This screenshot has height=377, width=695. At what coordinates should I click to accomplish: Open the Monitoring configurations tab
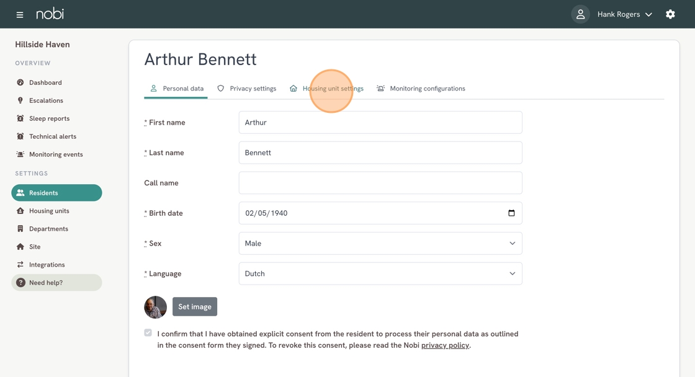coord(421,89)
